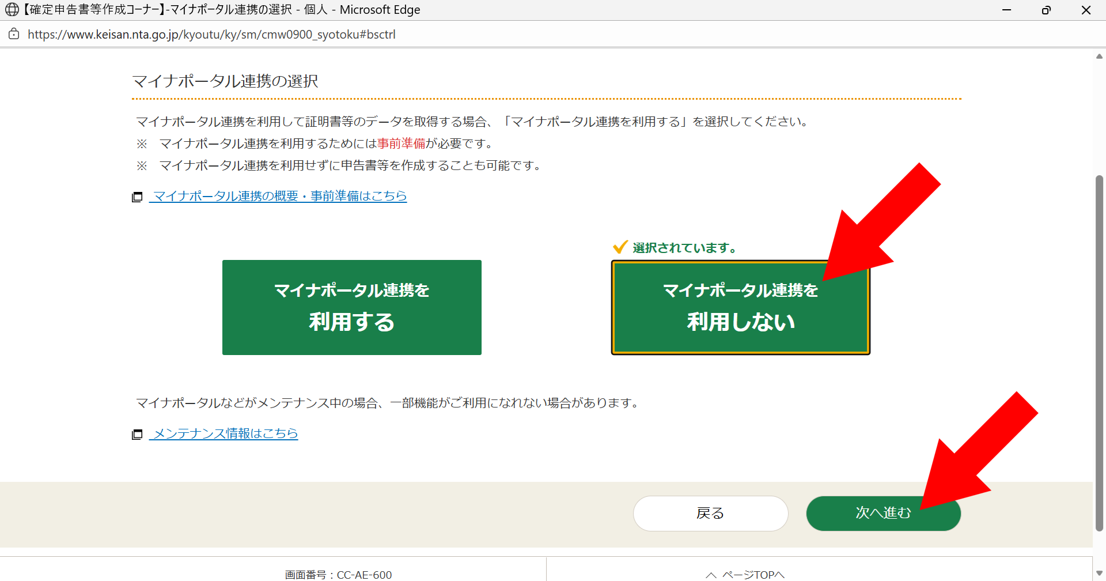Click new-window icon beside 連携の概要 link
The height and width of the screenshot is (581, 1106).
(x=137, y=197)
